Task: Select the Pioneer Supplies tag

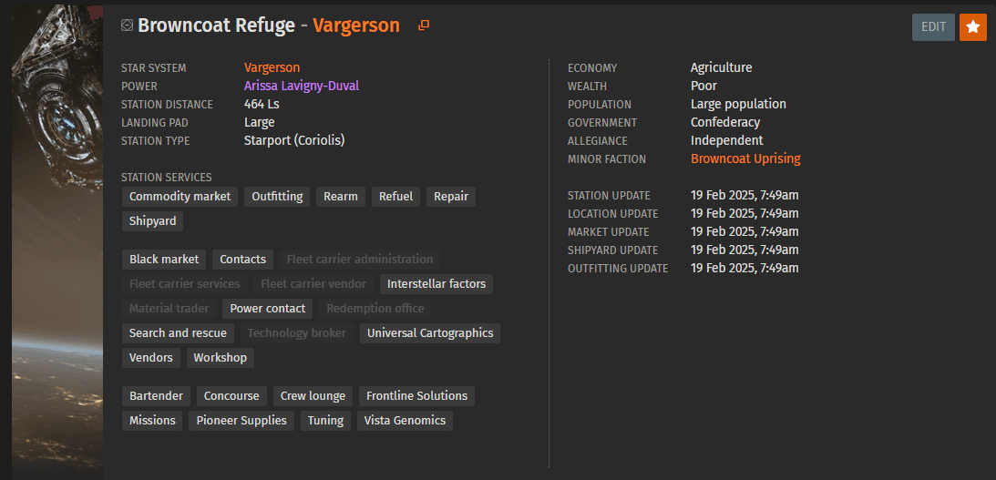Action: coord(241,421)
